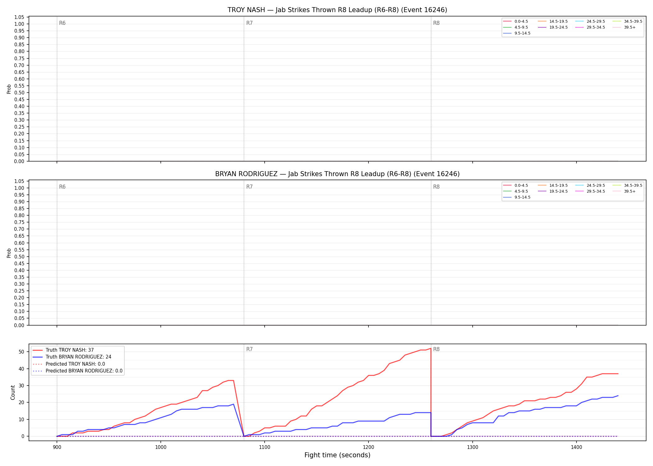Click the R7 round marker in Bryan Rodriguez chart
653x466 pixels.
(x=249, y=187)
